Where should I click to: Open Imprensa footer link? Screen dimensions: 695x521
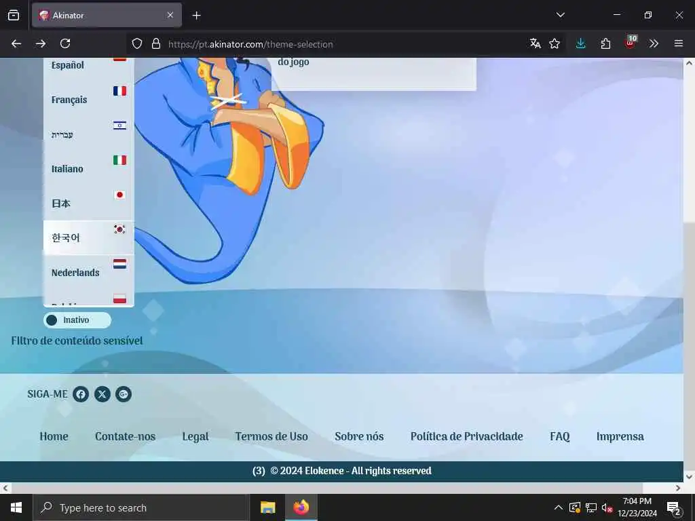click(x=620, y=436)
